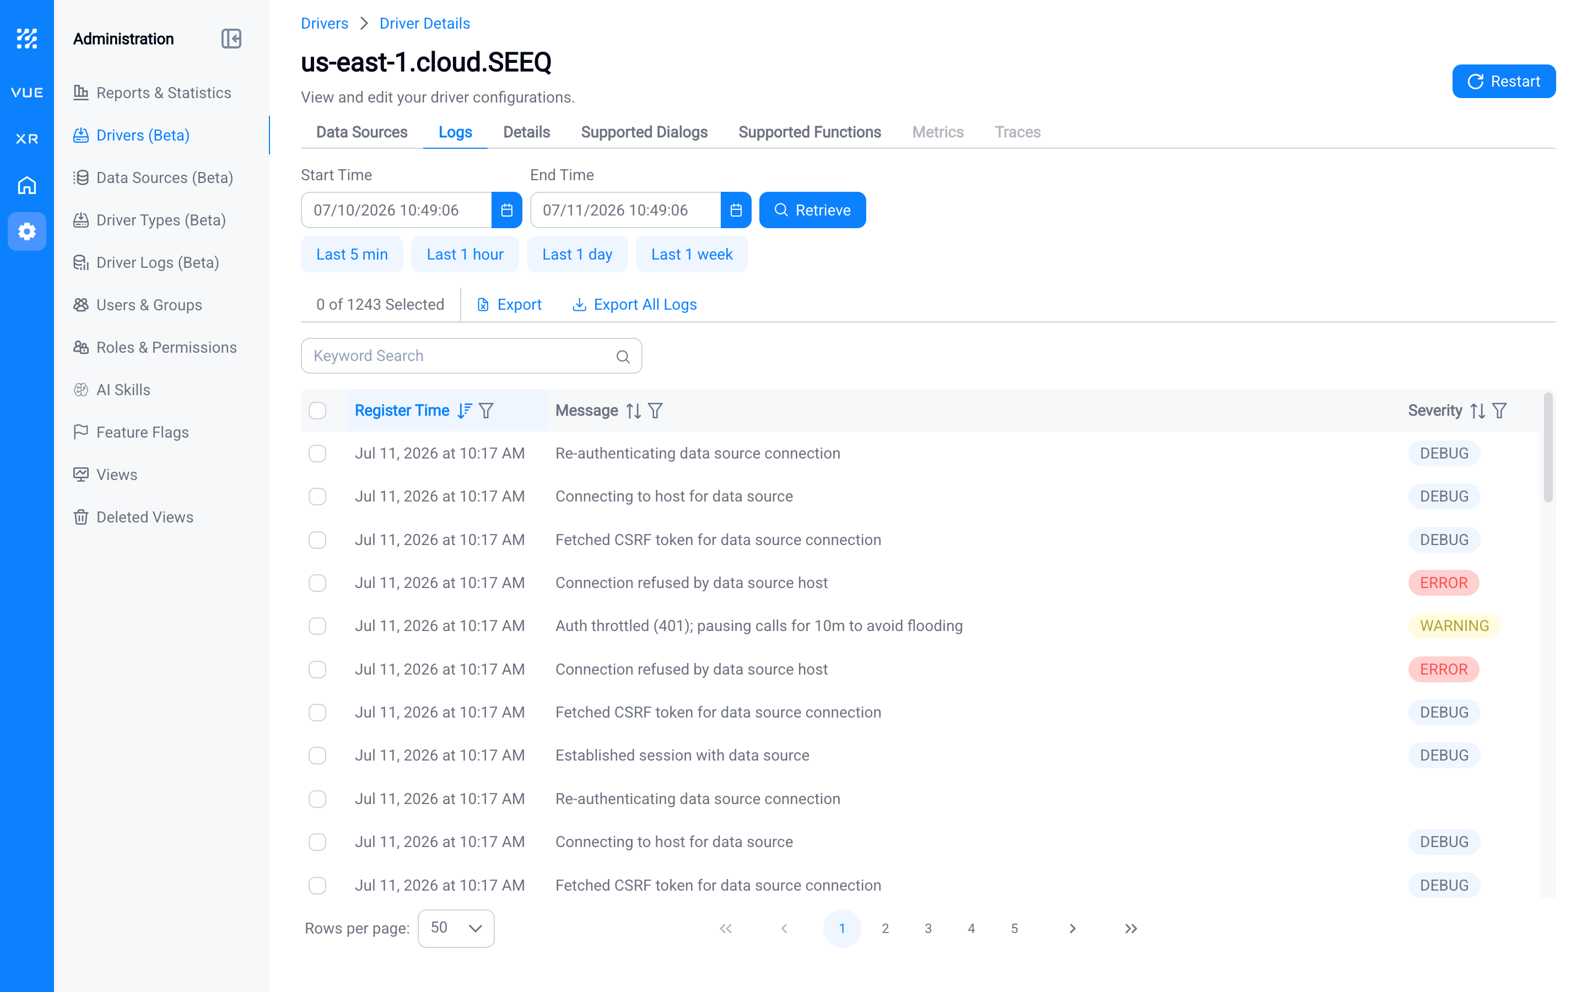This screenshot has height=992, width=1587.
Task: Click Export selected logs
Action: (x=509, y=304)
